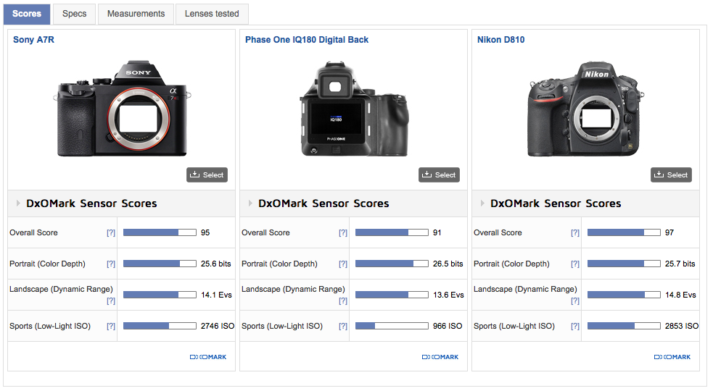Image resolution: width=713 pixels, height=391 pixels.
Task: Click the Phase One Overall Score bar
Action: [392, 232]
